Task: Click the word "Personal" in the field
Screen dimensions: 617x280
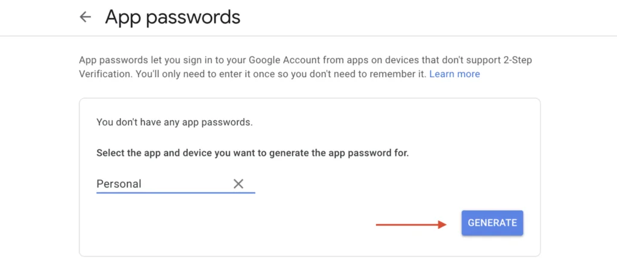Action: (x=119, y=184)
